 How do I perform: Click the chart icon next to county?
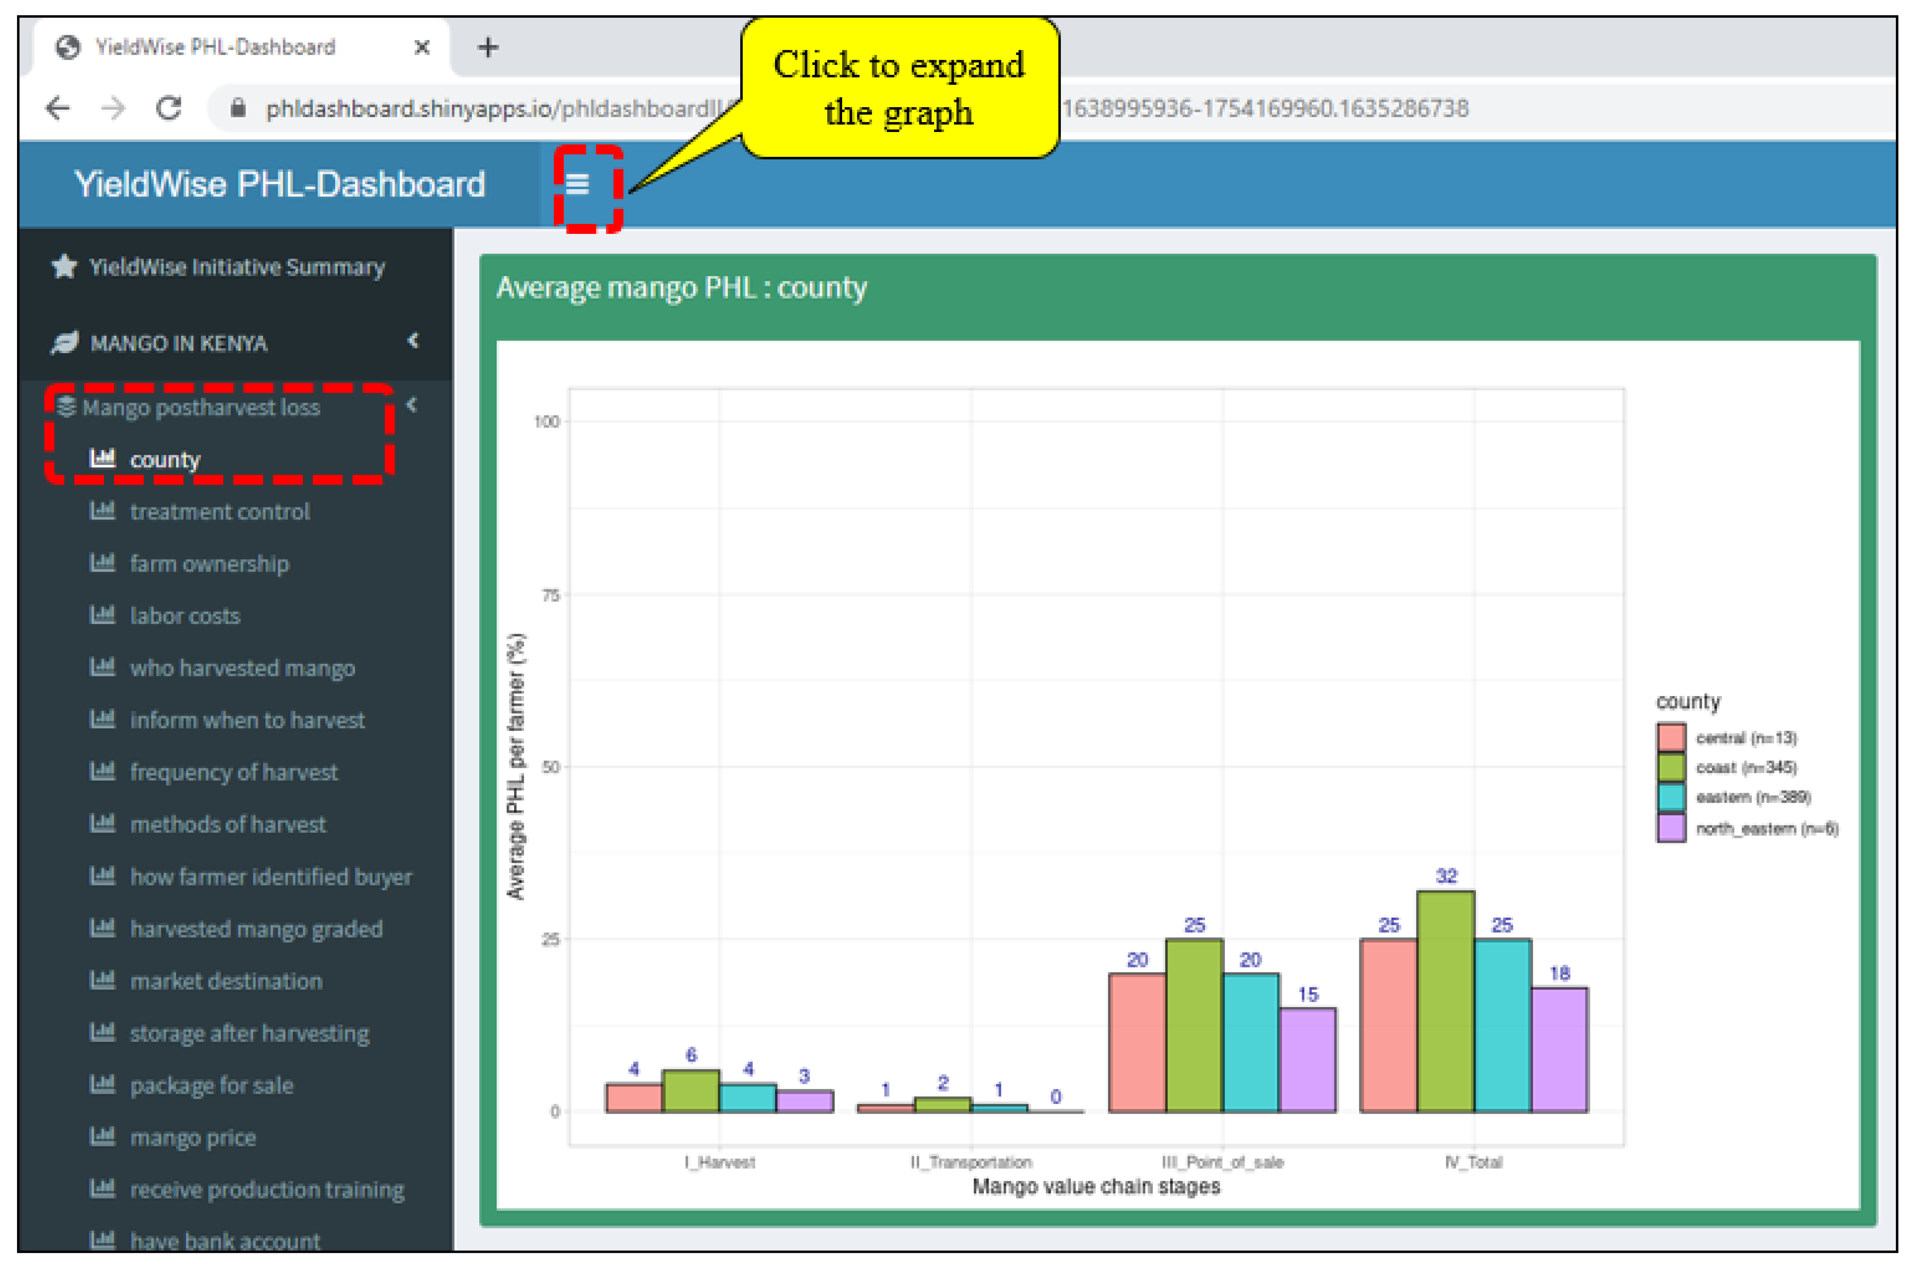pos(102,458)
